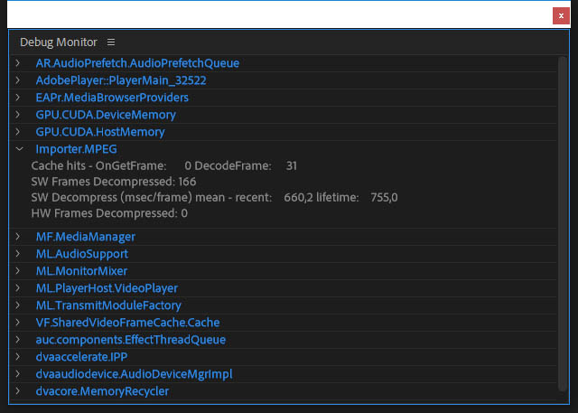Close the Debug Monitor window

coord(561,16)
